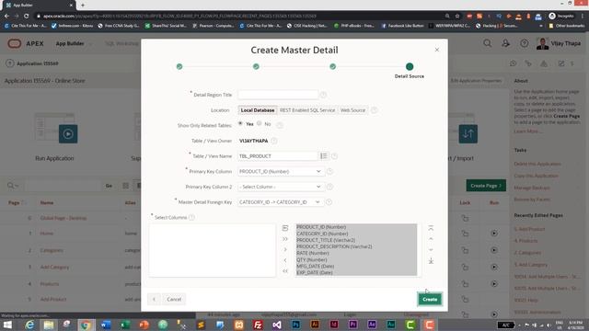Go back with the previous step button
Image resolution: width=589 pixels, height=331 pixels.
(154, 299)
